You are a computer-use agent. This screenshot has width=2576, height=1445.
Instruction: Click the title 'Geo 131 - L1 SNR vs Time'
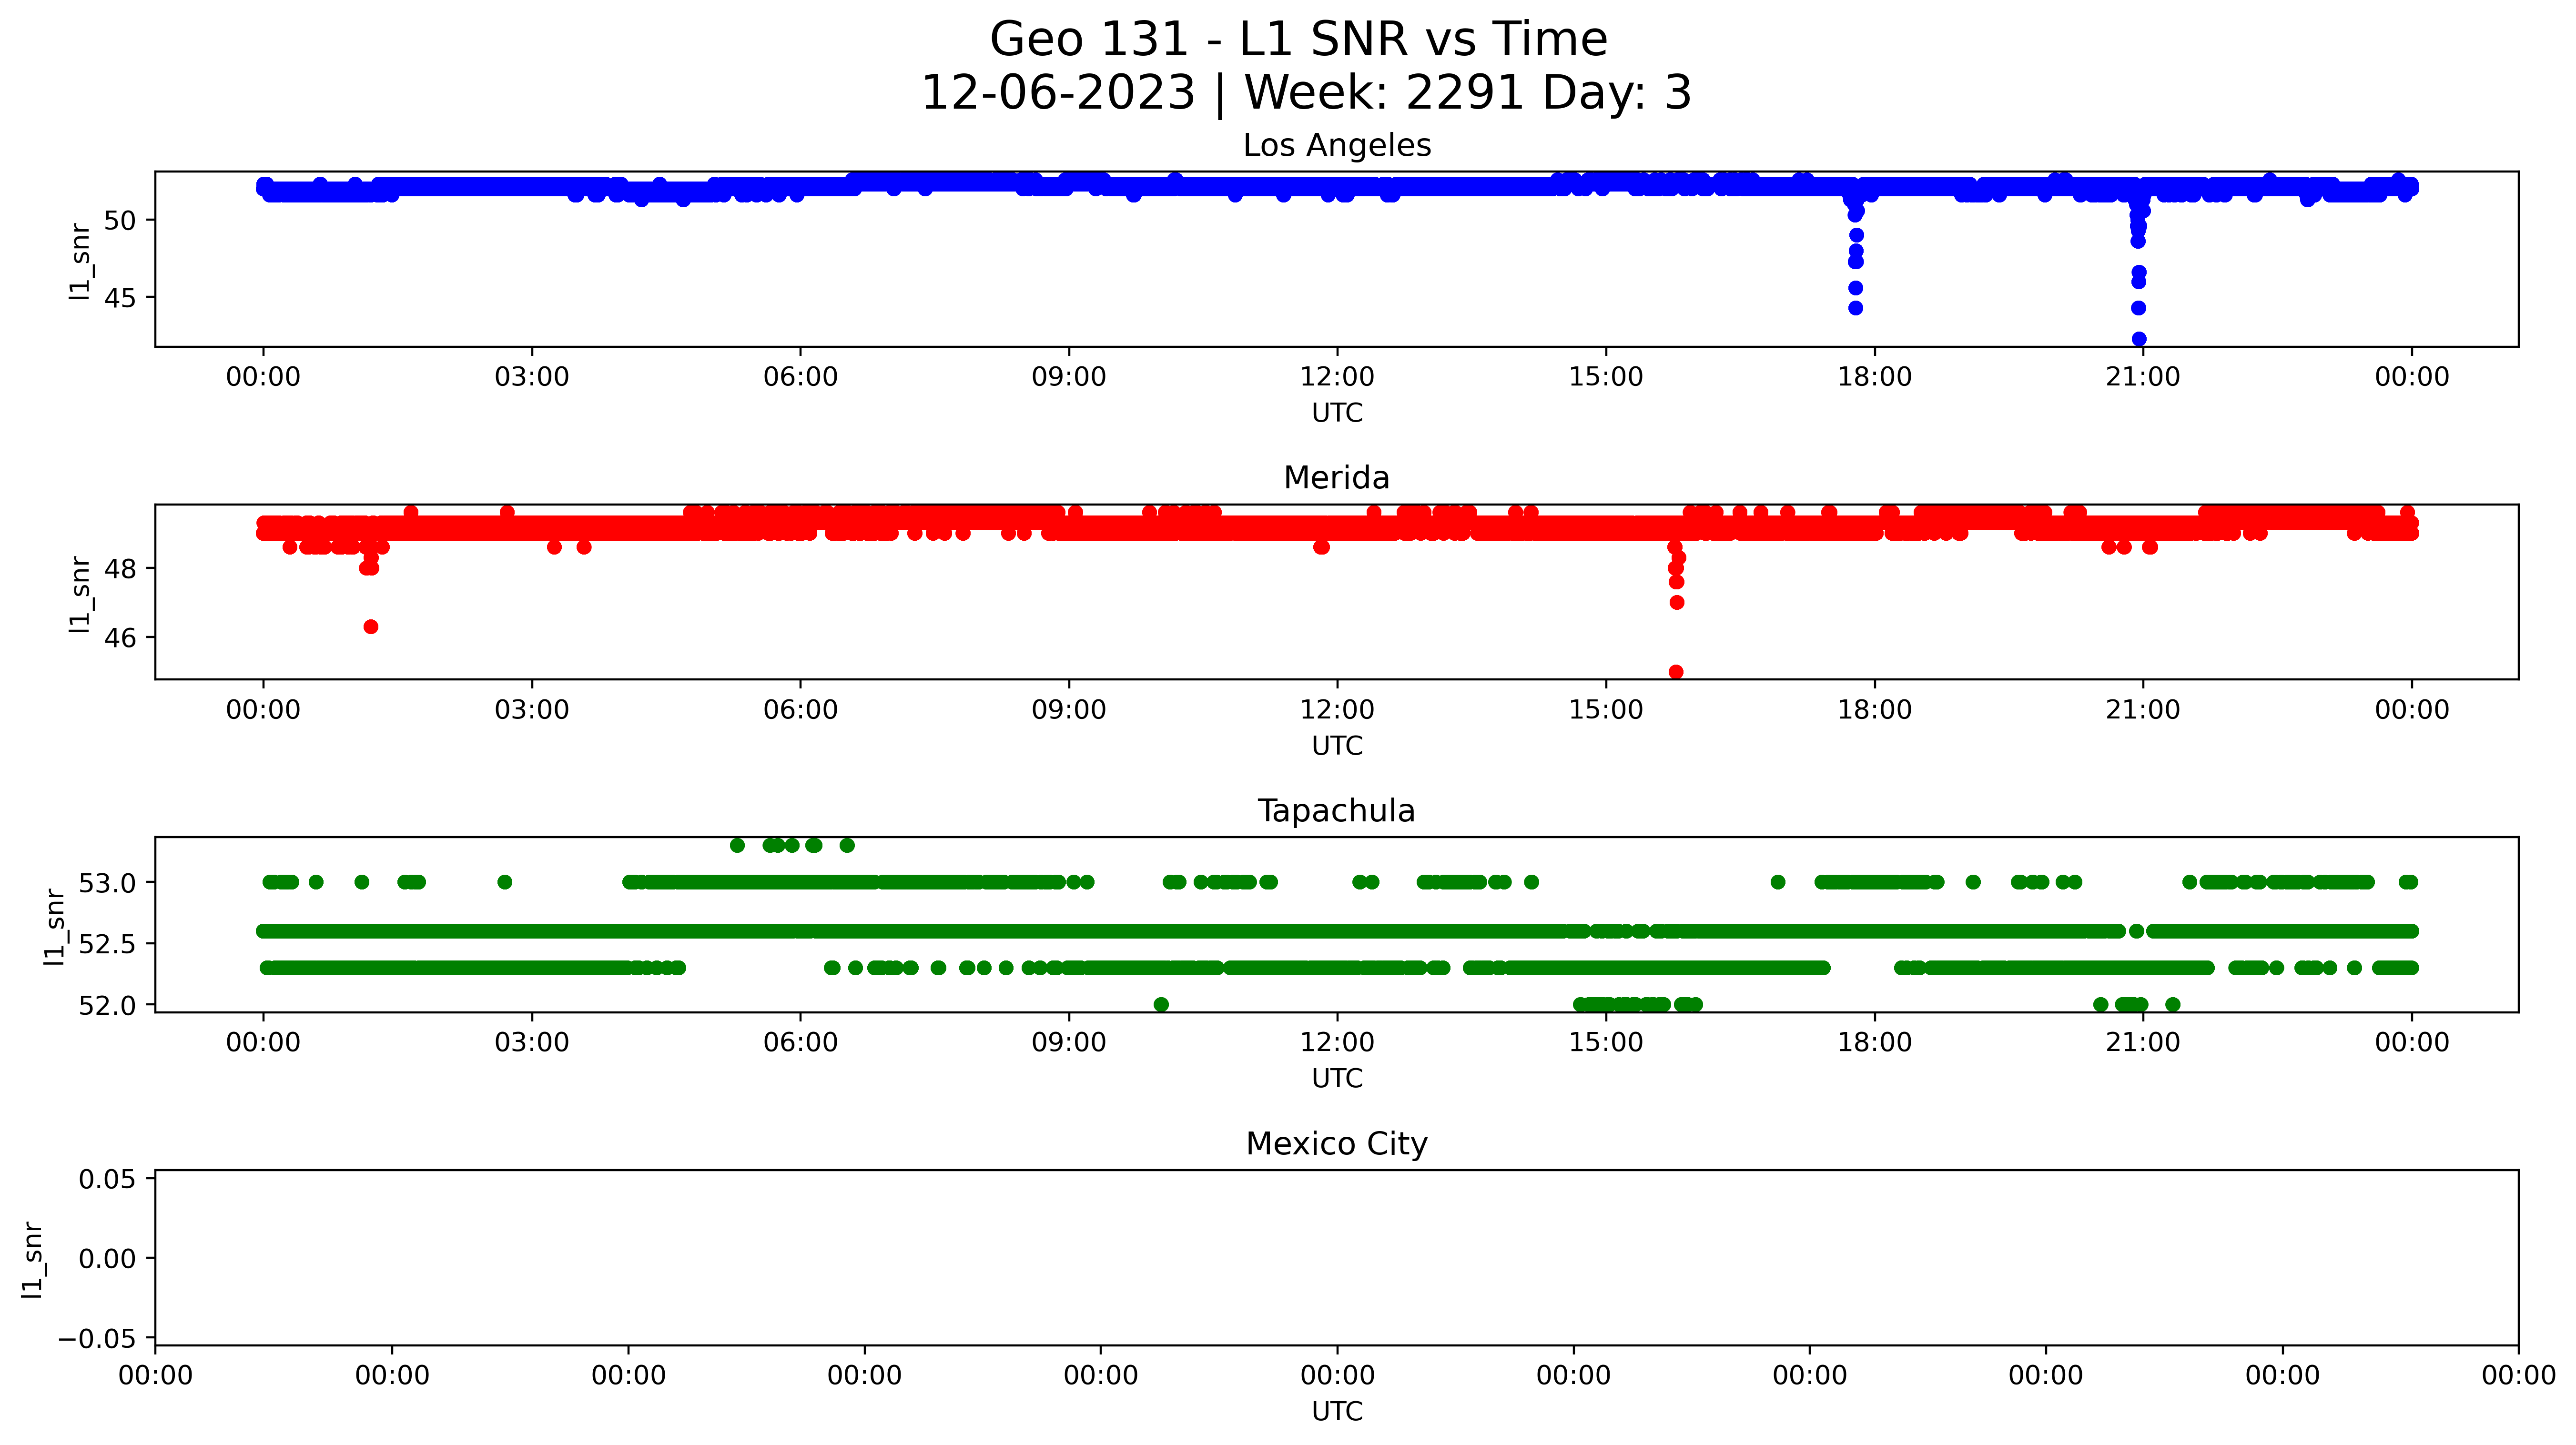(x=1298, y=40)
